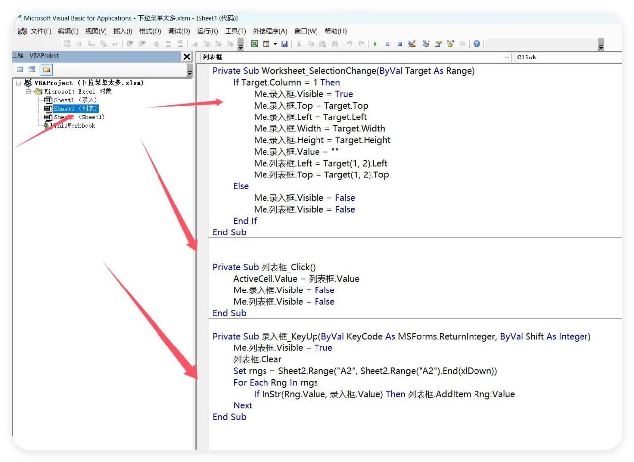Open project panel toolbar options arrow

click(189, 71)
